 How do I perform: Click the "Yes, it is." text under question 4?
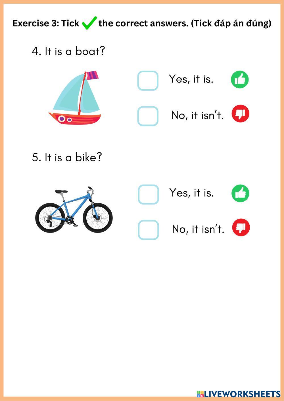[191, 79]
